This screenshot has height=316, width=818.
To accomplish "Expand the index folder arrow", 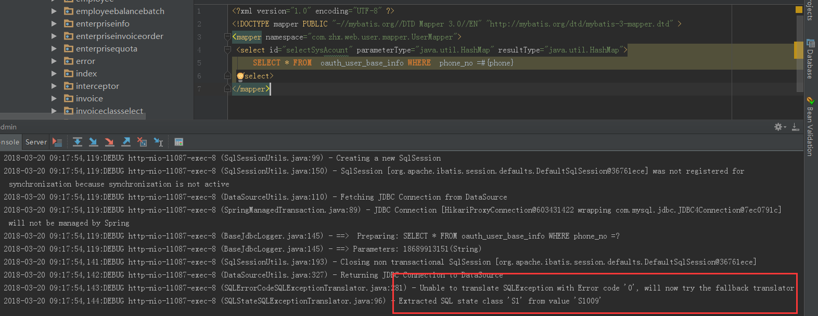I will (54, 73).
